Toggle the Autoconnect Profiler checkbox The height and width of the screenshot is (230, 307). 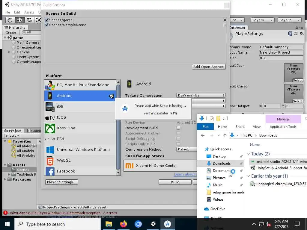(178, 133)
